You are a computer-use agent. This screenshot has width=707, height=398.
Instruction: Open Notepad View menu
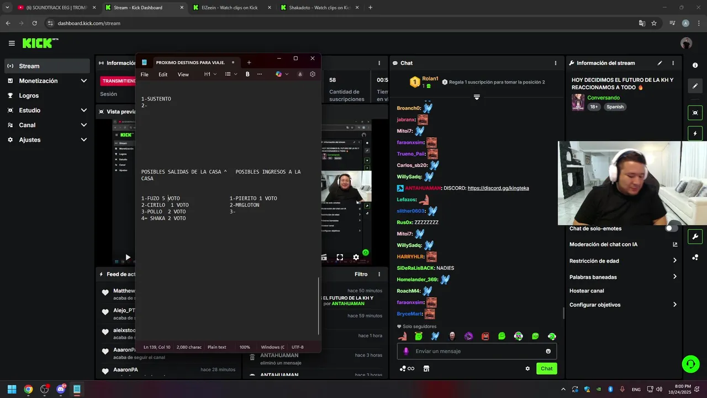(183, 75)
